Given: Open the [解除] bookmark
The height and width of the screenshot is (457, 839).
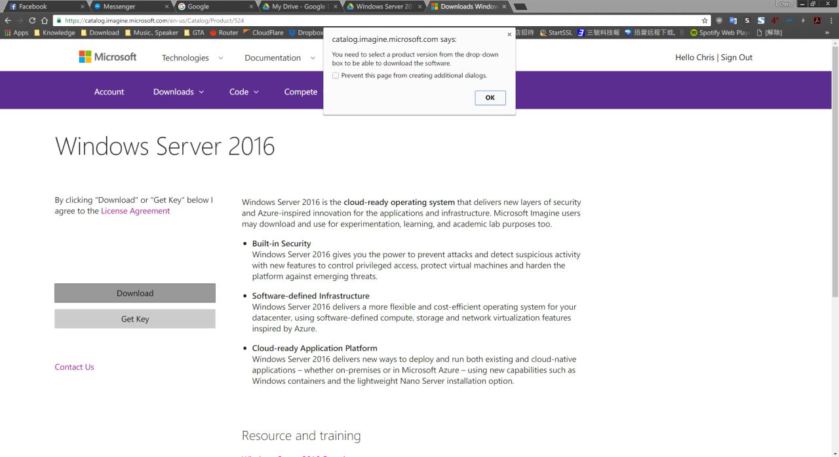Looking at the screenshot, I should [x=769, y=33].
